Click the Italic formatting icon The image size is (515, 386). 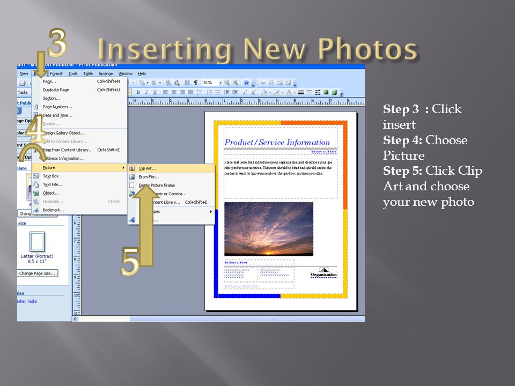point(146,92)
